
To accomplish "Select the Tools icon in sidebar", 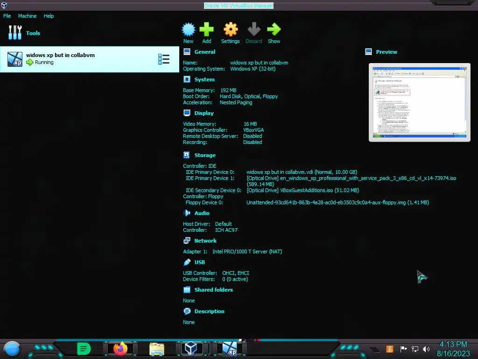I will click(x=15, y=32).
